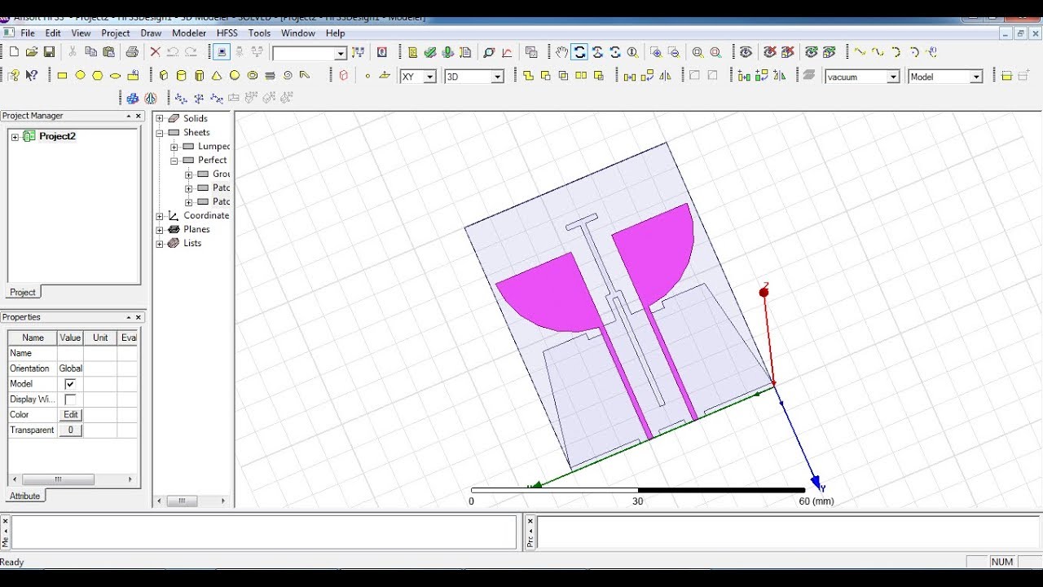Expand the Planes tree node
This screenshot has width=1043, height=587.
160,229
